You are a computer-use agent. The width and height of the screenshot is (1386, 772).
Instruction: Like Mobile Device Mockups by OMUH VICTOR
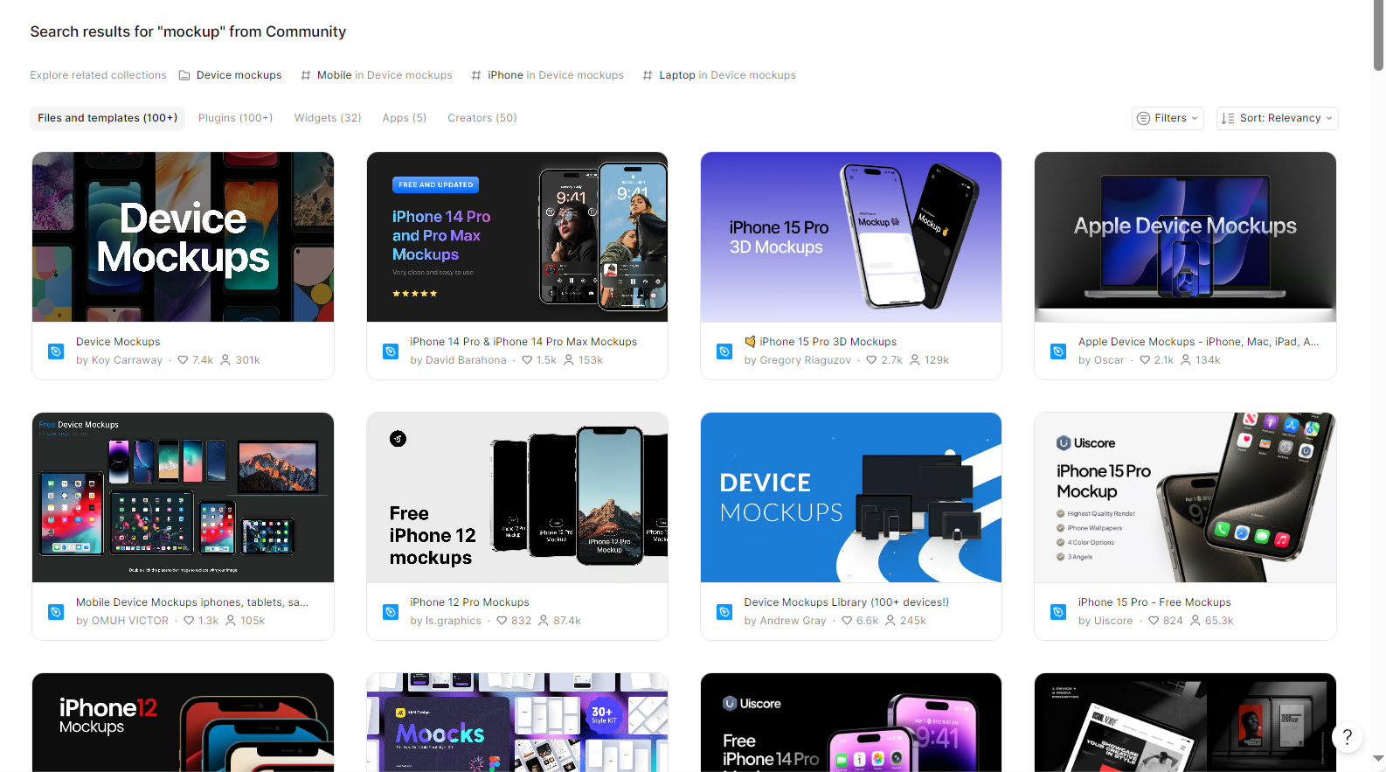189,621
